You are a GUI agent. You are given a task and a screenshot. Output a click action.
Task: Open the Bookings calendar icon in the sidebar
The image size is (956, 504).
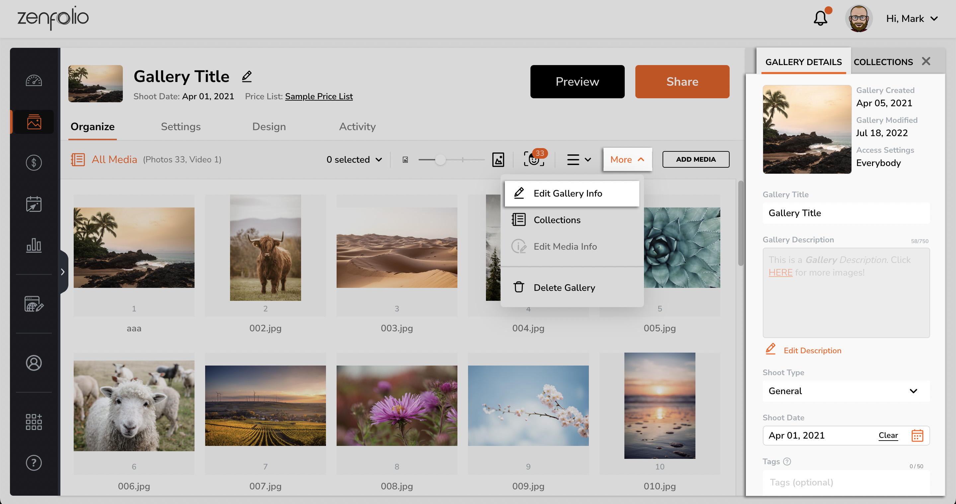click(x=34, y=204)
